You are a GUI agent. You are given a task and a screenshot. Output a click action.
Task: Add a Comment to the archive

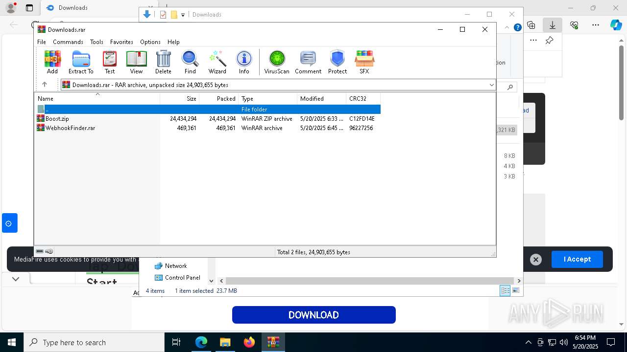(x=308, y=62)
